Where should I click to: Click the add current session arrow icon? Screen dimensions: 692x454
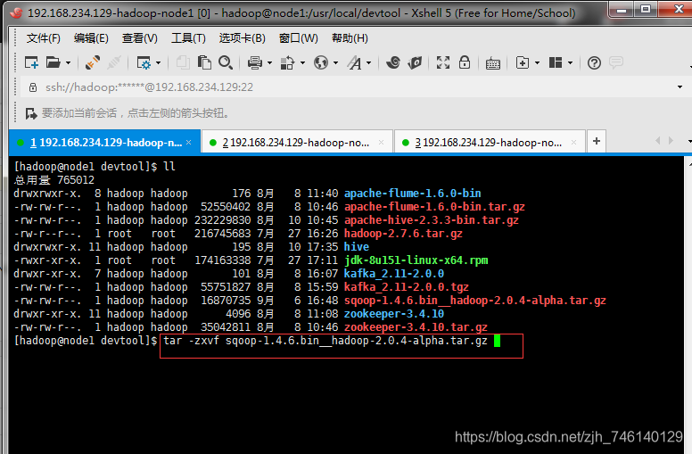pyautogui.click(x=31, y=113)
